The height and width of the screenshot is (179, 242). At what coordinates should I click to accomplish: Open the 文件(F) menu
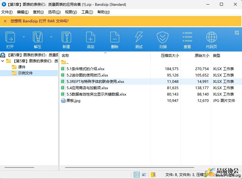7,12
